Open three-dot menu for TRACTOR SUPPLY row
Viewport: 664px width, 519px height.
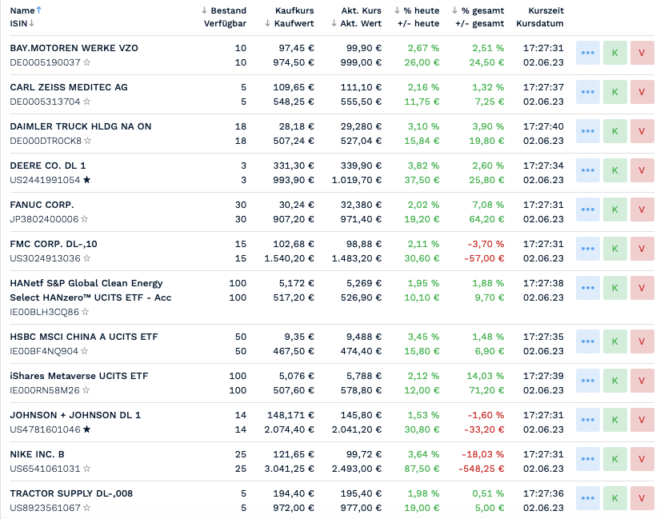588,499
